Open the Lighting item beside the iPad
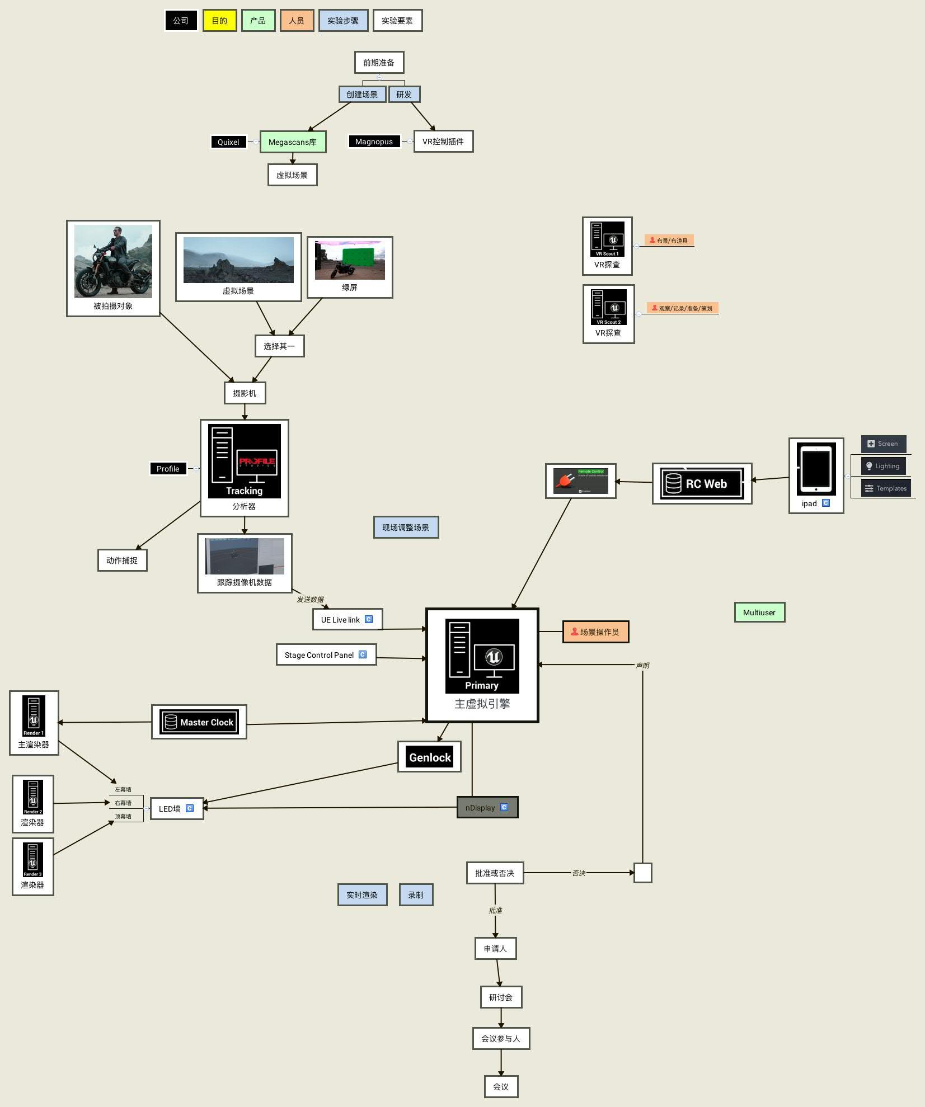 pyautogui.click(x=883, y=466)
